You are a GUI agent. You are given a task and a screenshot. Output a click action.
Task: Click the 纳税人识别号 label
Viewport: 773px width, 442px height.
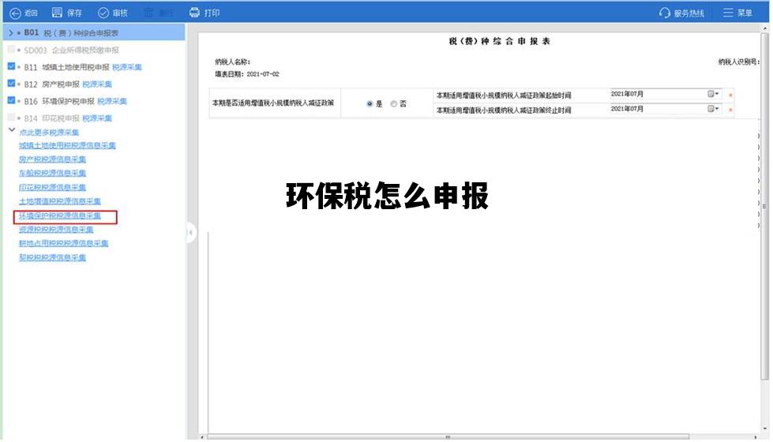738,62
